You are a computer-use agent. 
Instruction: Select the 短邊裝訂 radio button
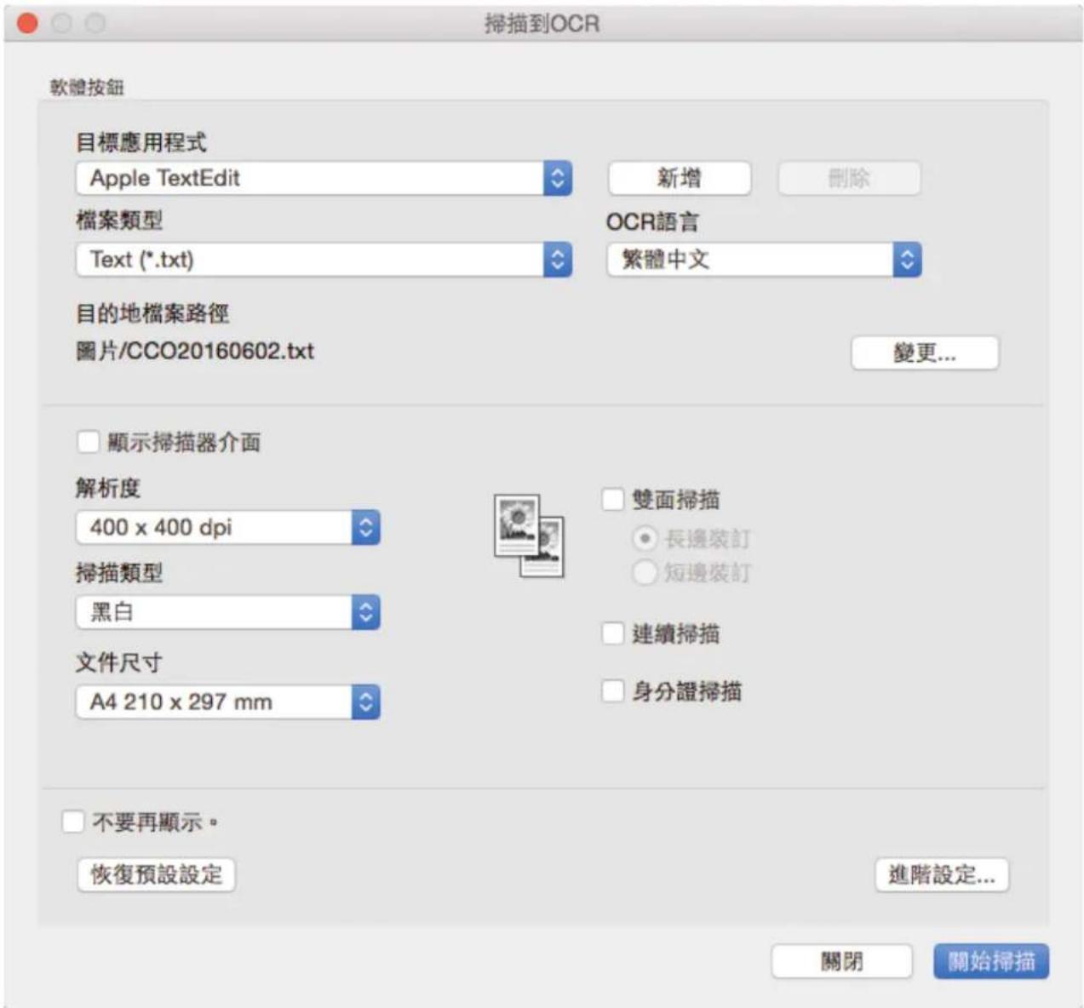tap(645, 572)
